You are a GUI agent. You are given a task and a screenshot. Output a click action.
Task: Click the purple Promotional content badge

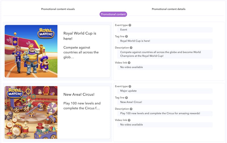[113, 14]
